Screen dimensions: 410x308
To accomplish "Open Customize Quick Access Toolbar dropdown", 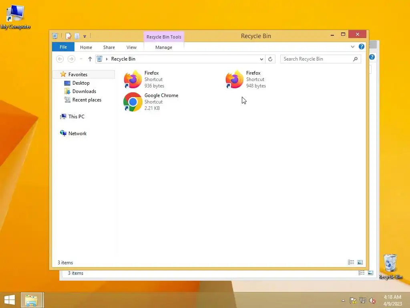I will (85, 36).
